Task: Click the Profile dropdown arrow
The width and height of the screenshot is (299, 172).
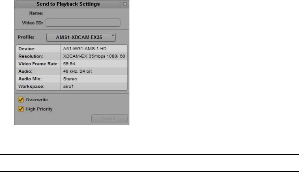Action: click(x=113, y=35)
